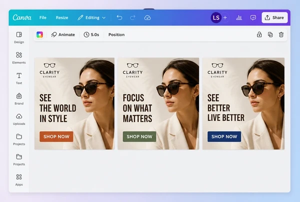Open the Text panel

pos(19,78)
